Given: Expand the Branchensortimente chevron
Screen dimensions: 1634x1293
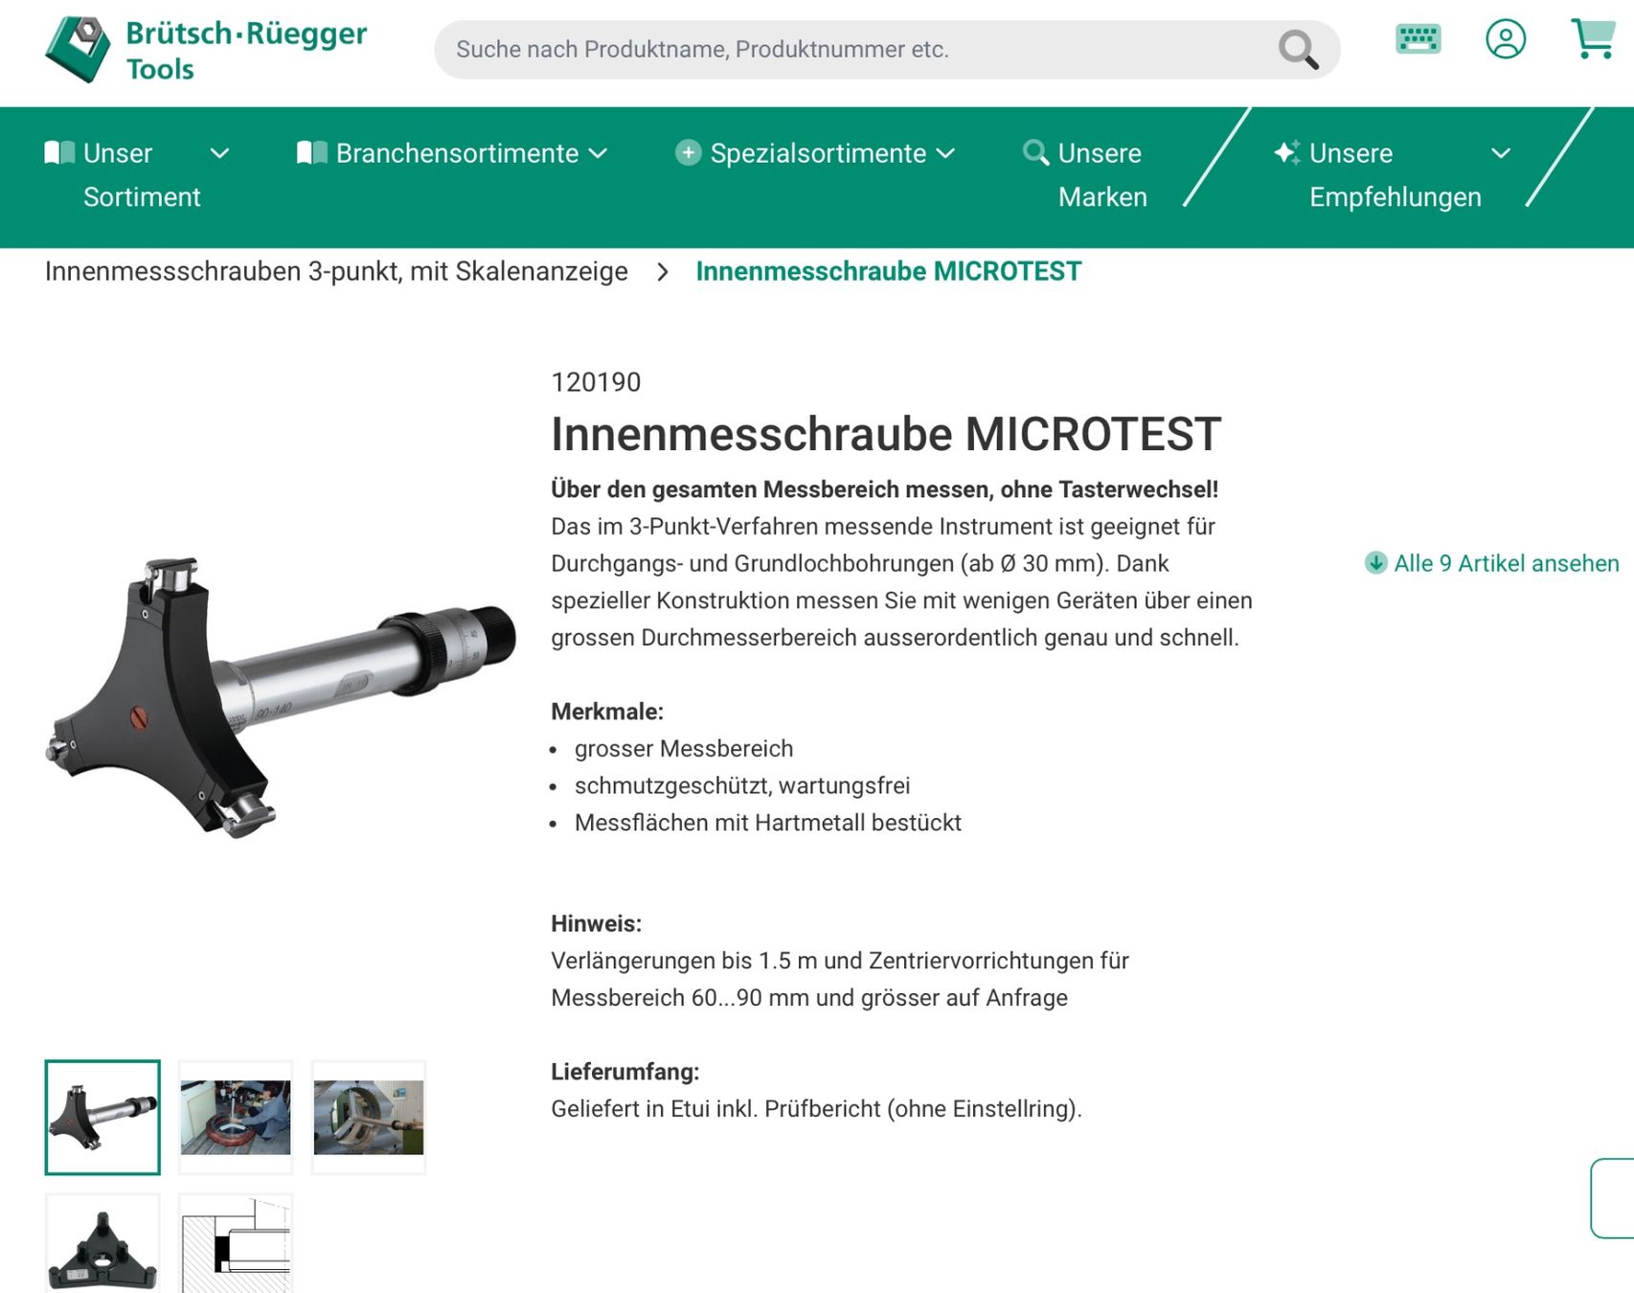Looking at the screenshot, I should click(598, 153).
